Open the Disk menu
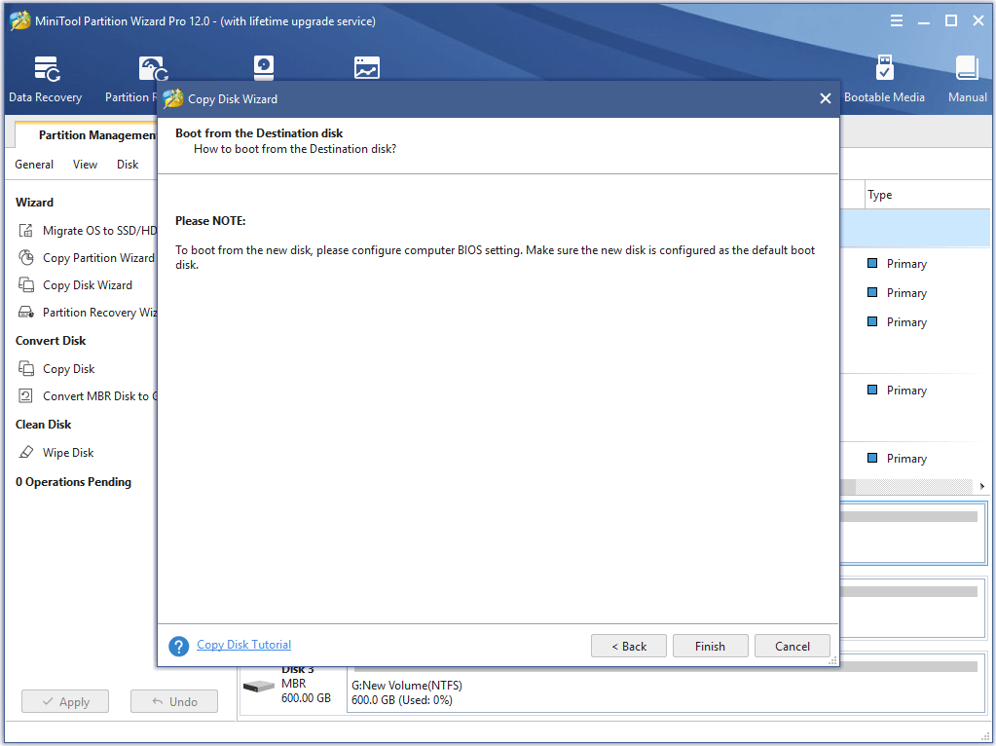The height and width of the screenshot is (746, 996). tap(128, 164)
